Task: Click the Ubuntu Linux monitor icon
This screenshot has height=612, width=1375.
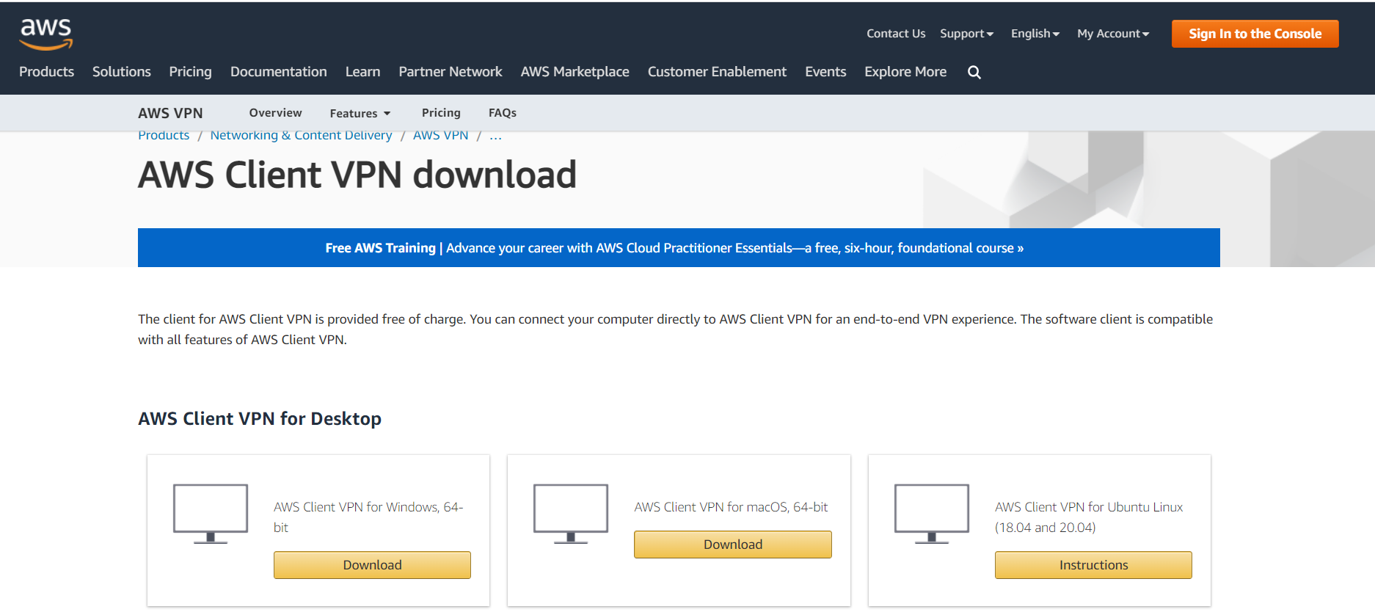Action: (932, 513)
